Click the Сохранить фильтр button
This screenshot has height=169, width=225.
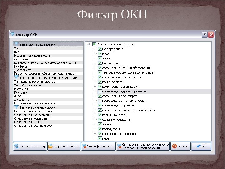click(x=30, y=146)
